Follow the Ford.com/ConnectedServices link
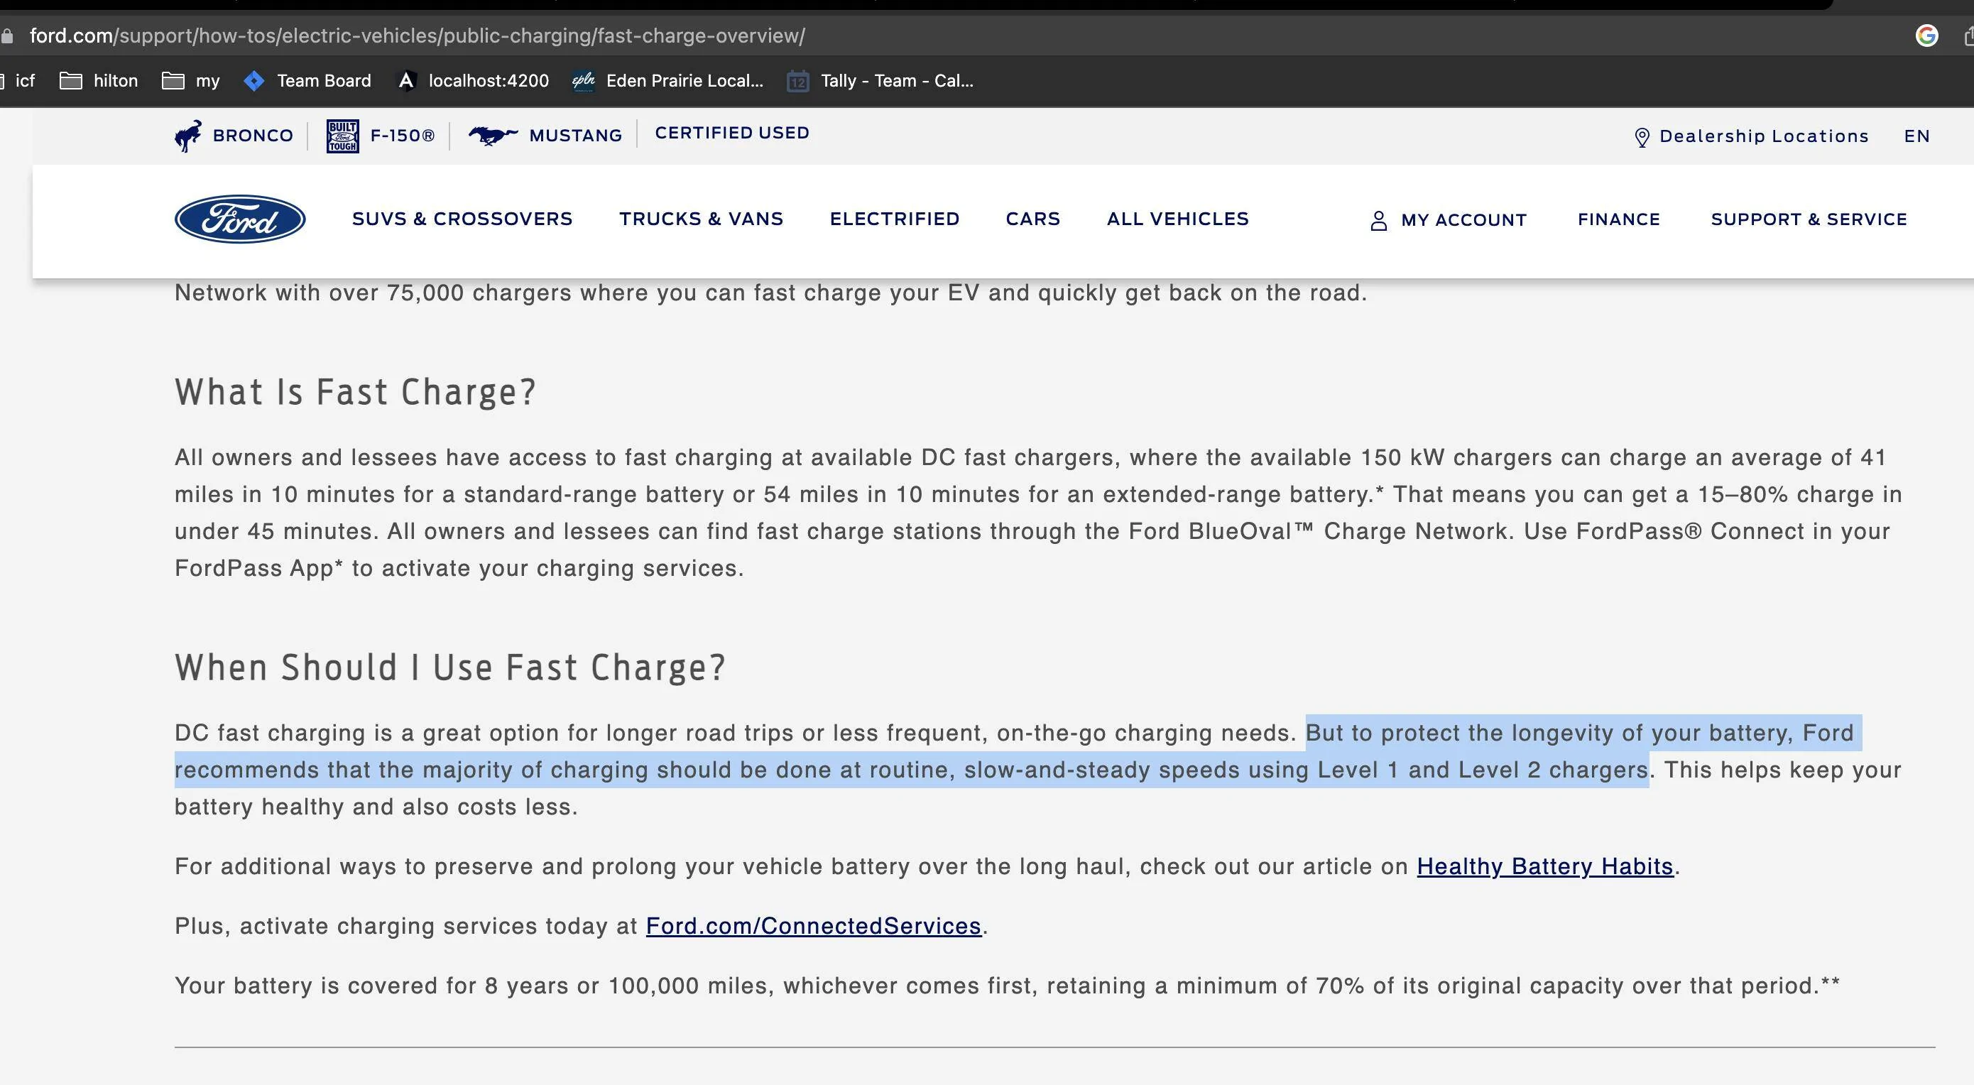1974x1085 pixels. click(814, 927)
